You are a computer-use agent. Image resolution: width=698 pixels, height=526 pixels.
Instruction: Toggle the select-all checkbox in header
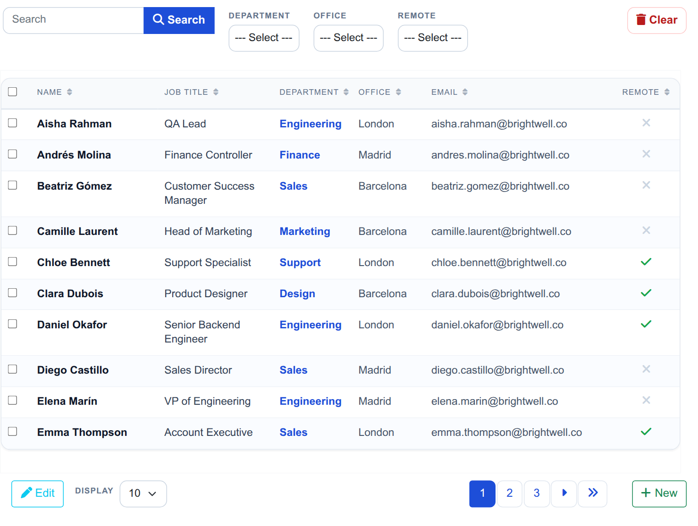click(13, 92)
